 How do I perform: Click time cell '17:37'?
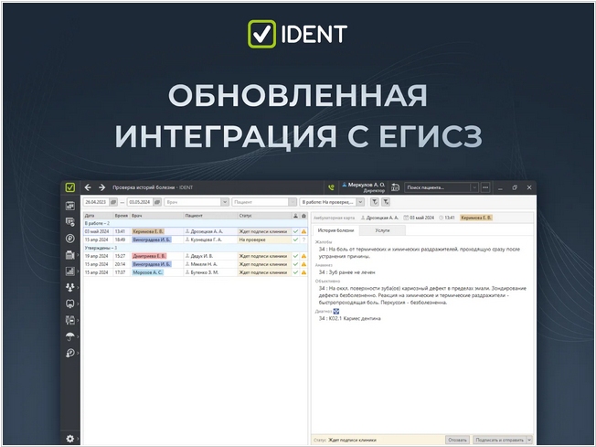click(120, 272)
